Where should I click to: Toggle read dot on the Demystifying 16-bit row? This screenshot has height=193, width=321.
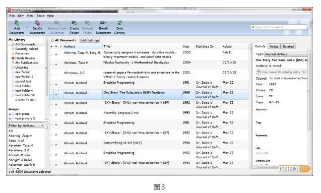pos(56,145)
